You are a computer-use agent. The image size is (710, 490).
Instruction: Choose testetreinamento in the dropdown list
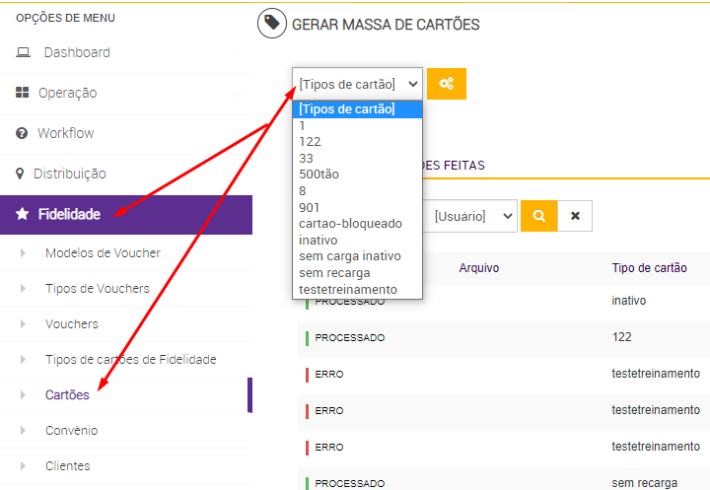[357, 290]
